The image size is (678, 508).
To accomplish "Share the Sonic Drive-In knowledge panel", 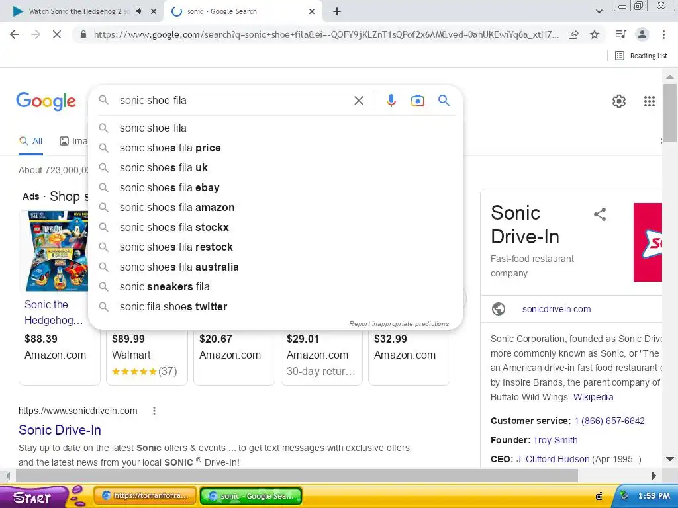I will point(600,214).
